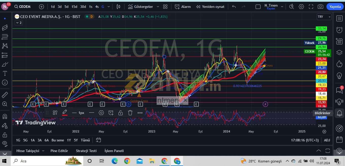Image resolution: width=345 pixels, height=166 pixels.
Task: Open the Göstergeler indicators dialog
Action: 140,7
